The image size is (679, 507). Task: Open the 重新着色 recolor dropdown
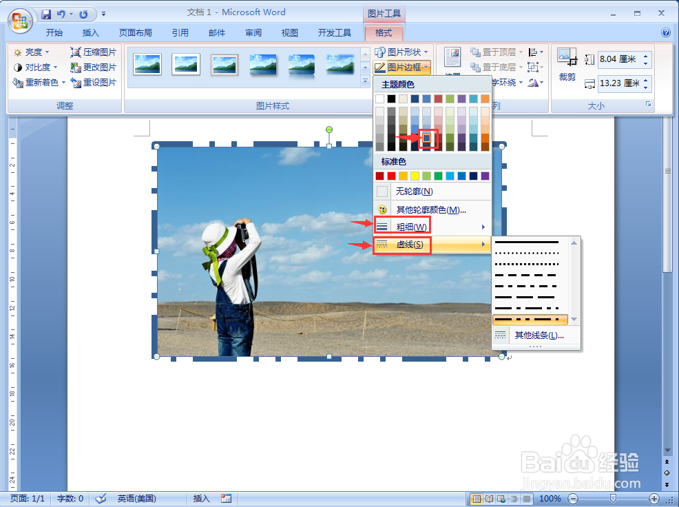click(39, 83)
